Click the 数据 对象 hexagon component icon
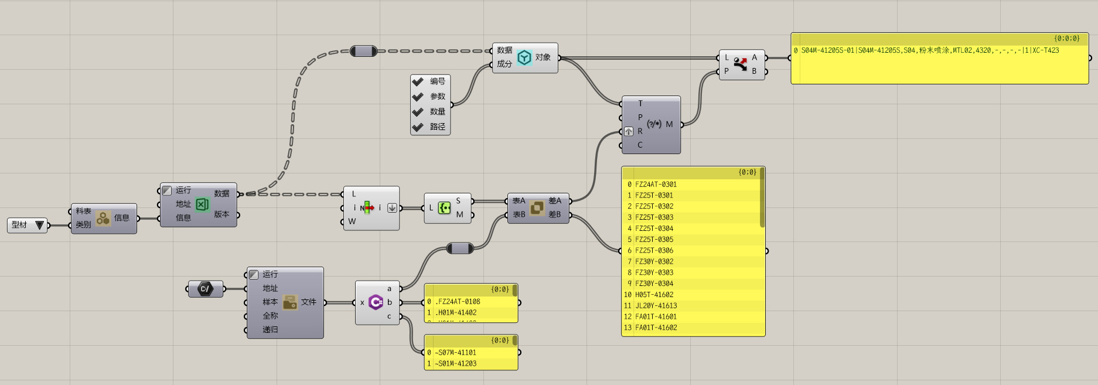This screenshot has width=1098, height=385. pos(524,57)
